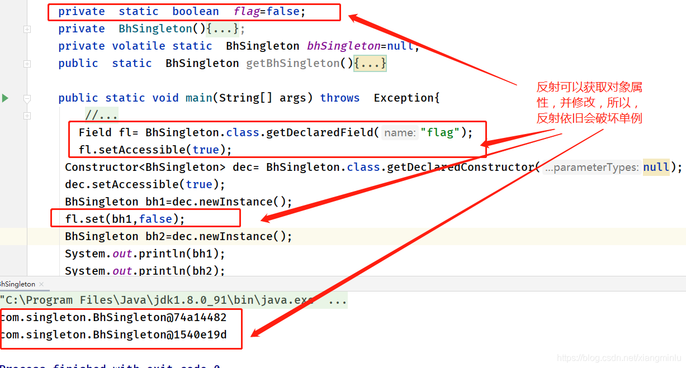Click the "flag" string in getDeclaredField
The image size is (686, 368).
click(440, 132)
